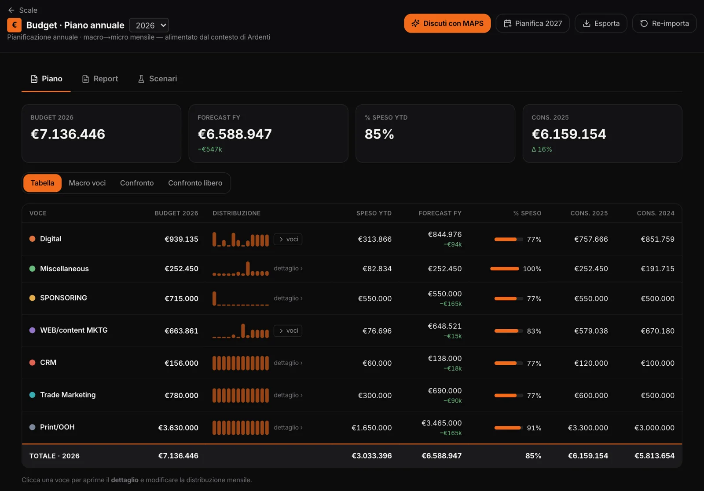Switch to the Report tab

[x=100, y=79]
